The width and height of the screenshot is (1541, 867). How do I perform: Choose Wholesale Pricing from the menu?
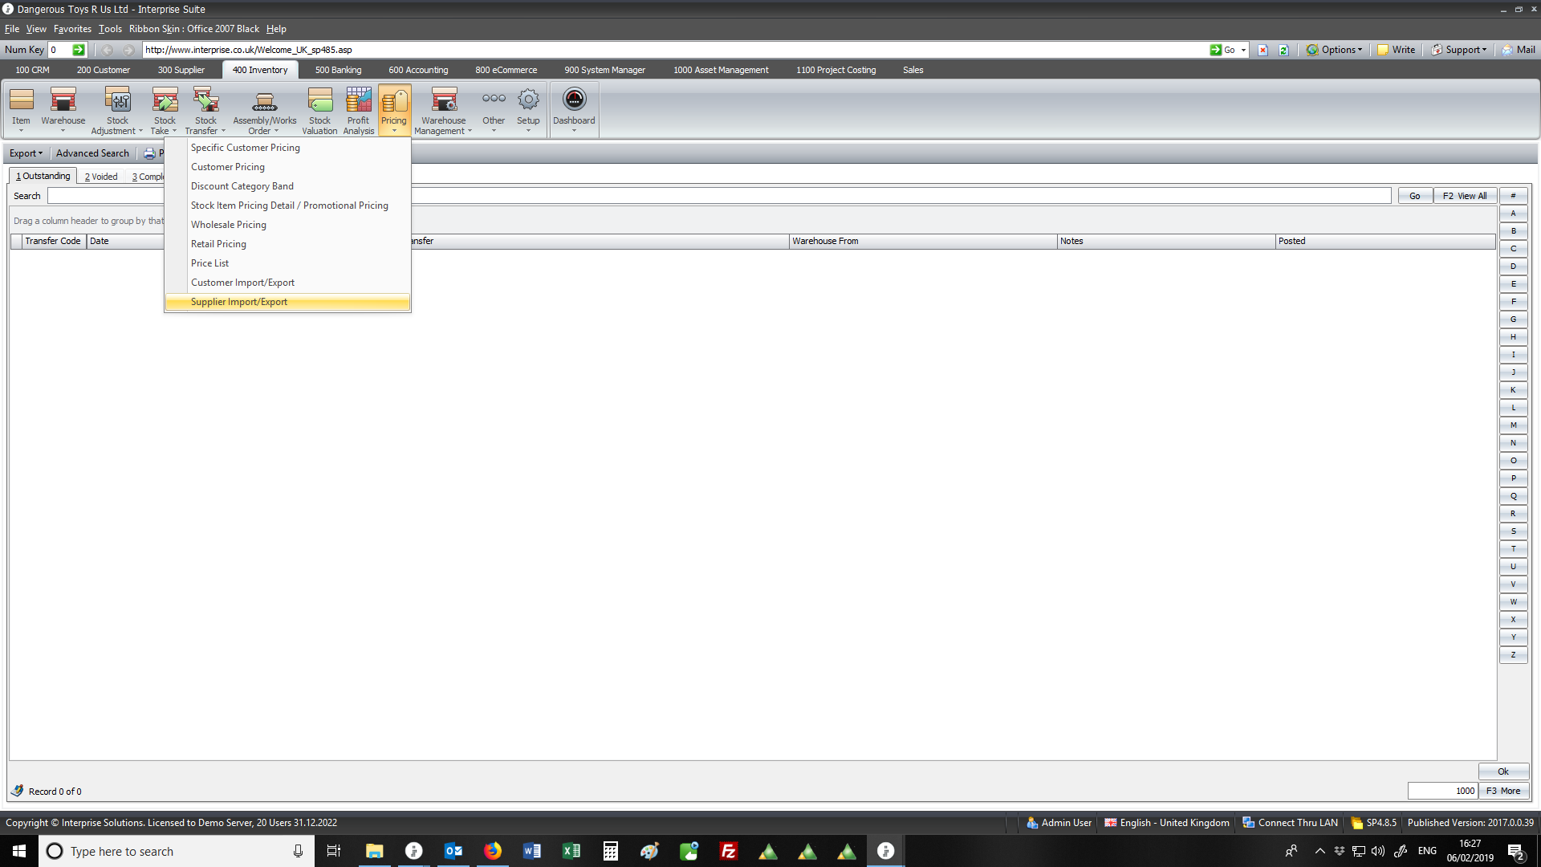(x=229, y=225)
